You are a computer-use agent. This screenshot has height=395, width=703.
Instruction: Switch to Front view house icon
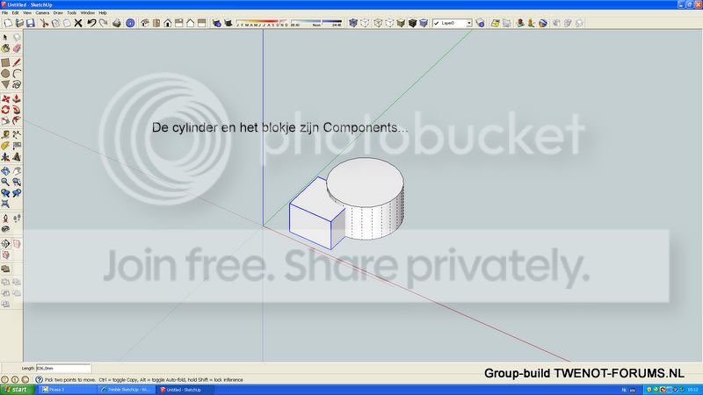pyautogui.click(x=168, y=23)
